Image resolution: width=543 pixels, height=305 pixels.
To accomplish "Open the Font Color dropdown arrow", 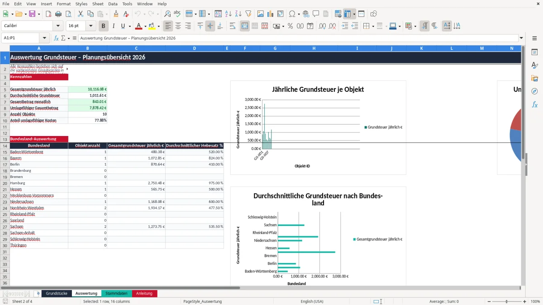I will click(145, 26).
